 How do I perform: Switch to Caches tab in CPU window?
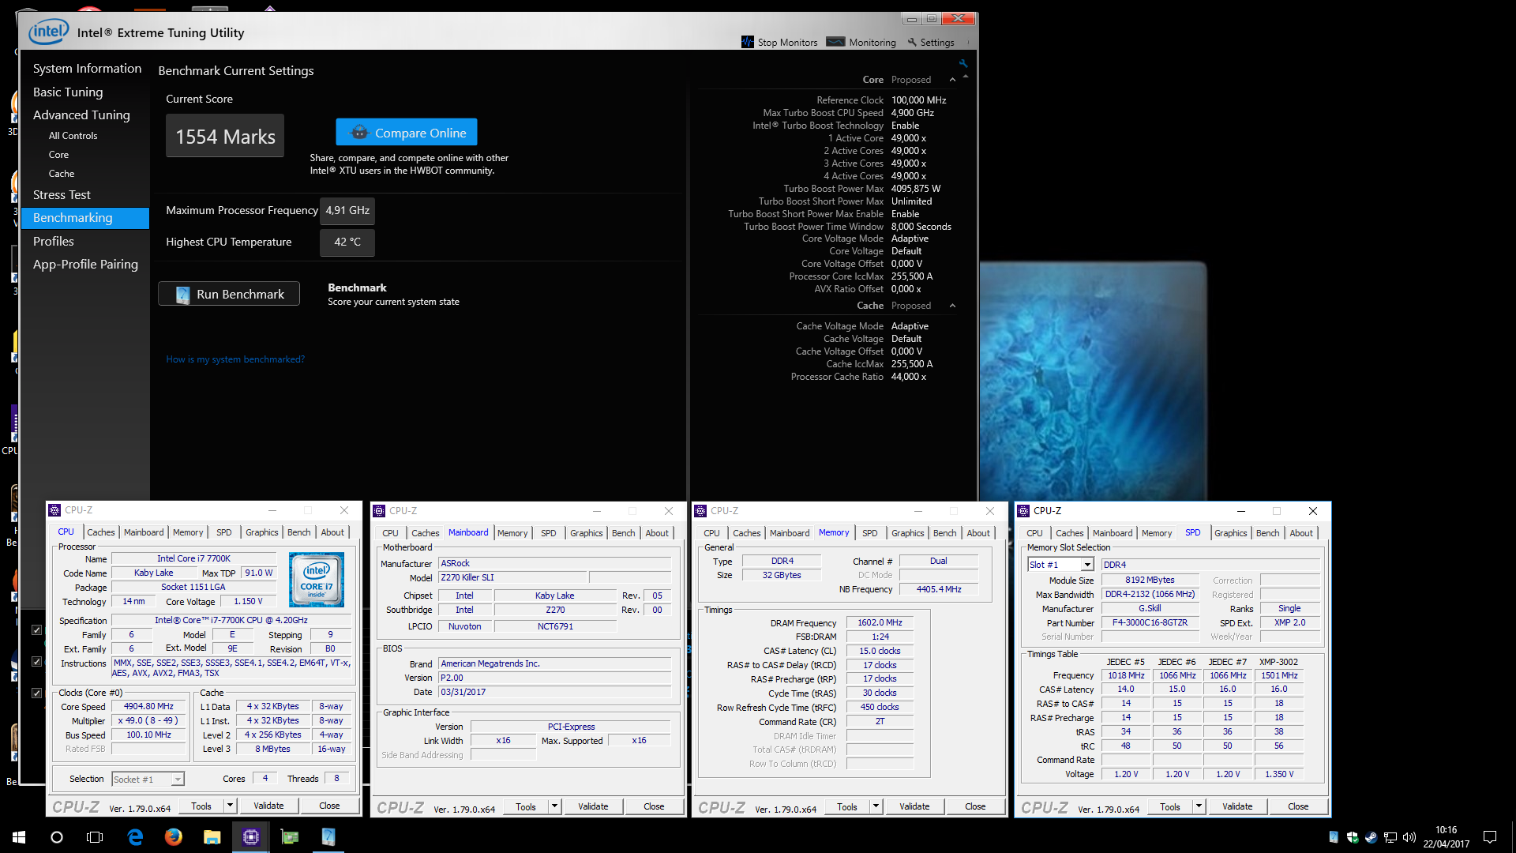101,532
